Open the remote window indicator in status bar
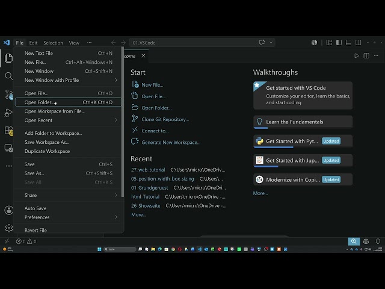The image size is (385, 289). 7,241
